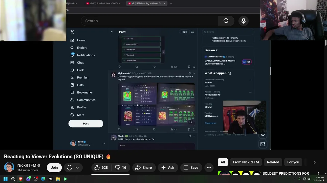Click into the YouTube search field
This screenshot has height=183, width=327.
[150, 21]
